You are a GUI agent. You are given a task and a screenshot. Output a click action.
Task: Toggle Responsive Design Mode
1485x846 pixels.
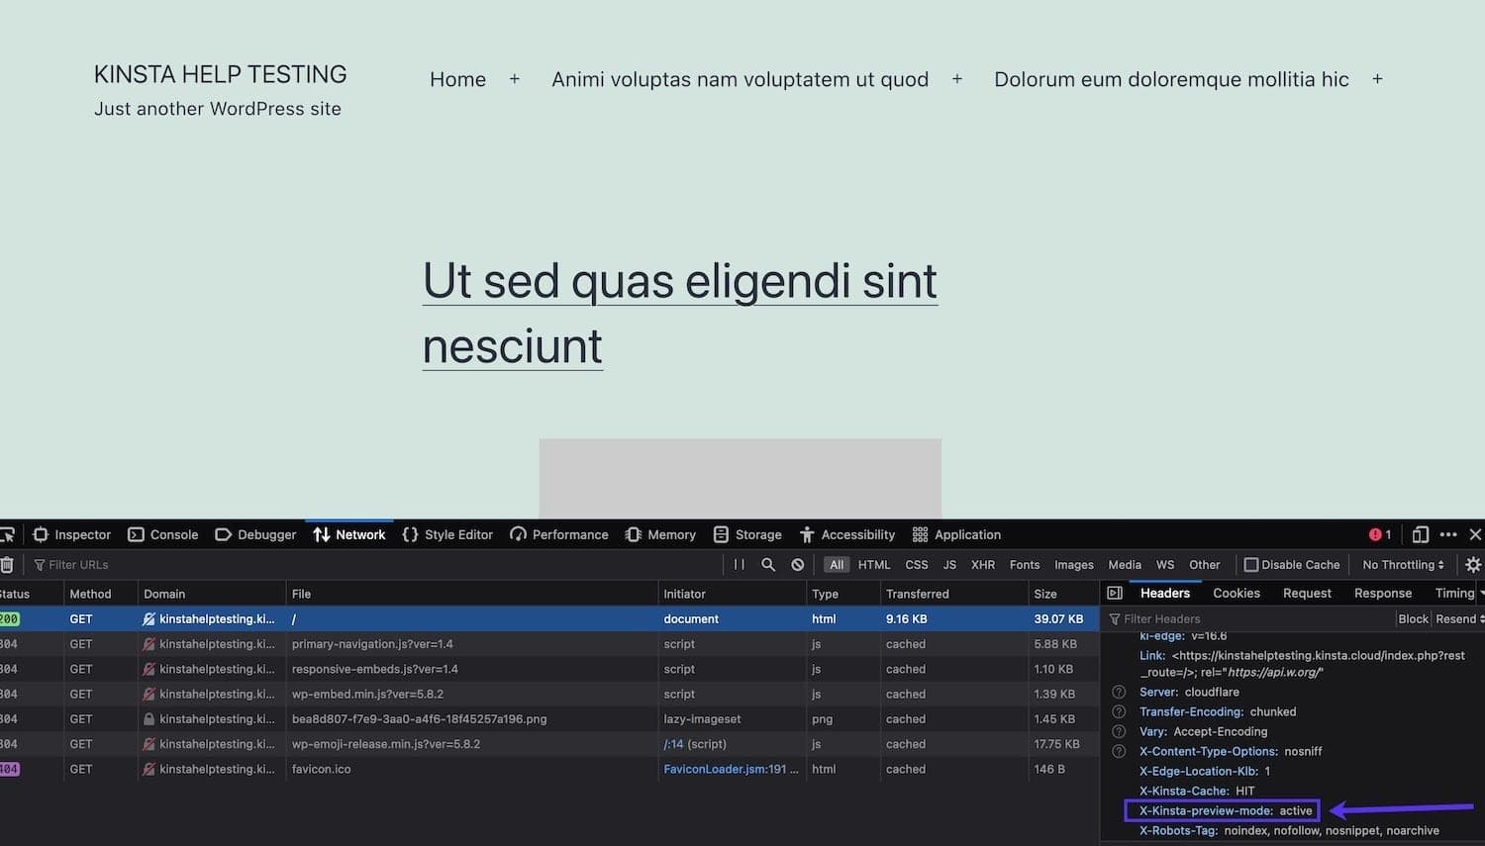(x=1420, y=534)
